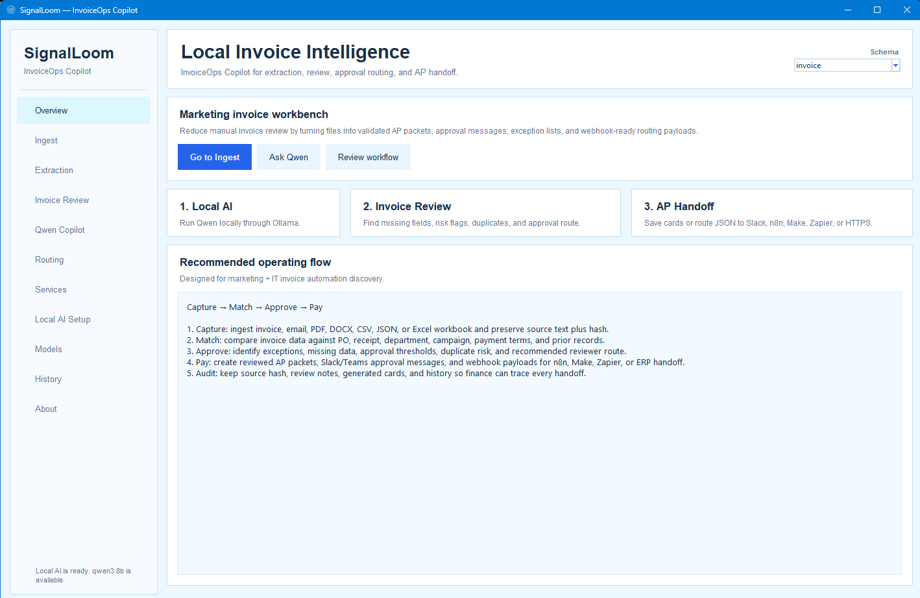Select the 1. Local AI card
Screen dimensions: 920x598
coord(253,213)
